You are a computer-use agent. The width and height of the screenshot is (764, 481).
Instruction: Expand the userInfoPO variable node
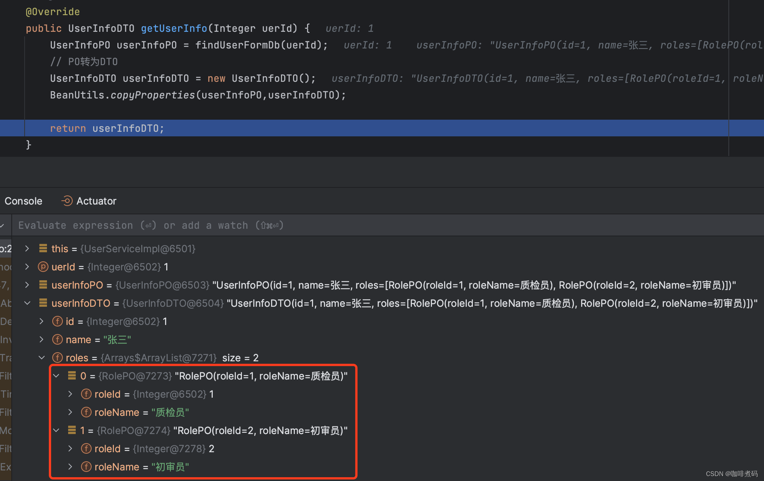[x=27, y=285]
